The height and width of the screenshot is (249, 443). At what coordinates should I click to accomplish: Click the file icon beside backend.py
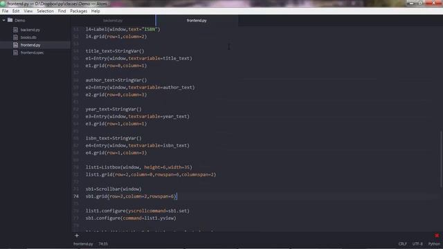point(15,30)
